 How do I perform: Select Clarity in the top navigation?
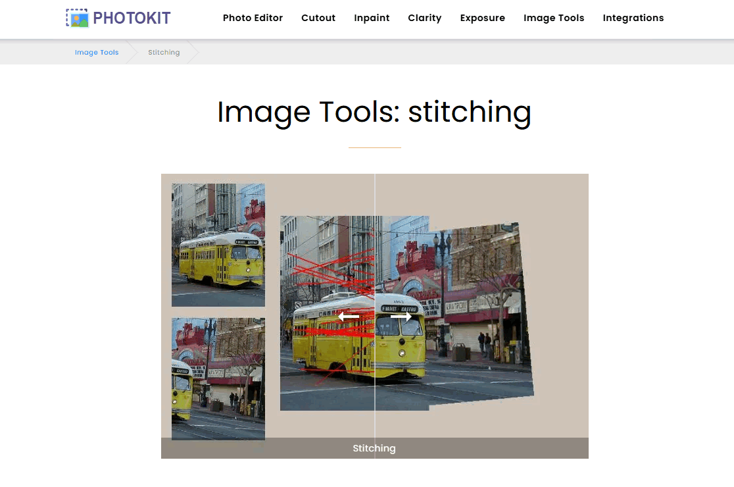click(x=424, y=18)
